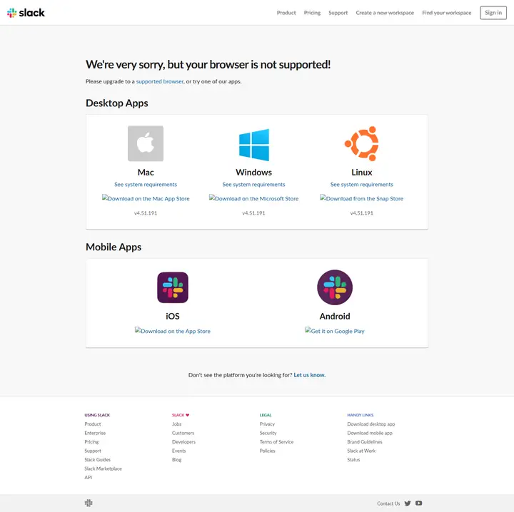514x512 pixels.
Task: Click the v4.51.191 version under Linux
Action: (361, 213)
